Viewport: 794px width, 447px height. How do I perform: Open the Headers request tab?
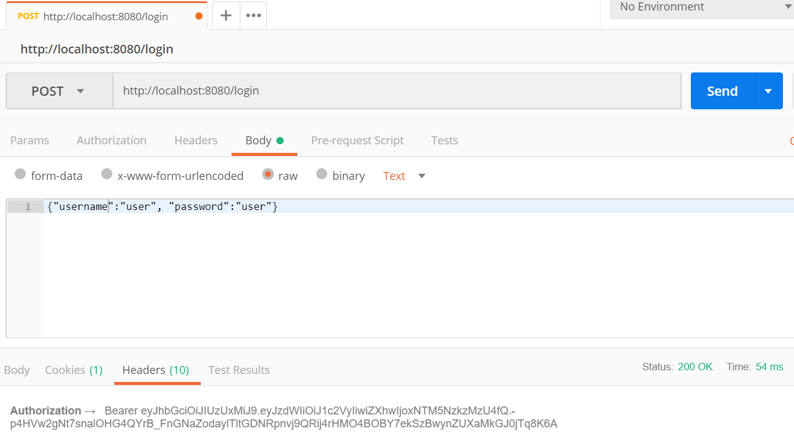(x=196, y=140)
